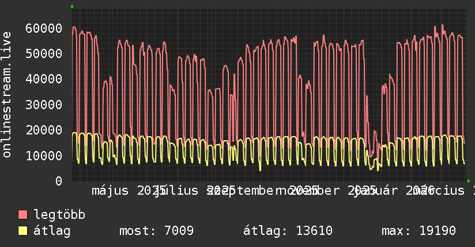Click the 10000 y-axis label
This screenshot has width=475, height=247.
pos(44,156)
